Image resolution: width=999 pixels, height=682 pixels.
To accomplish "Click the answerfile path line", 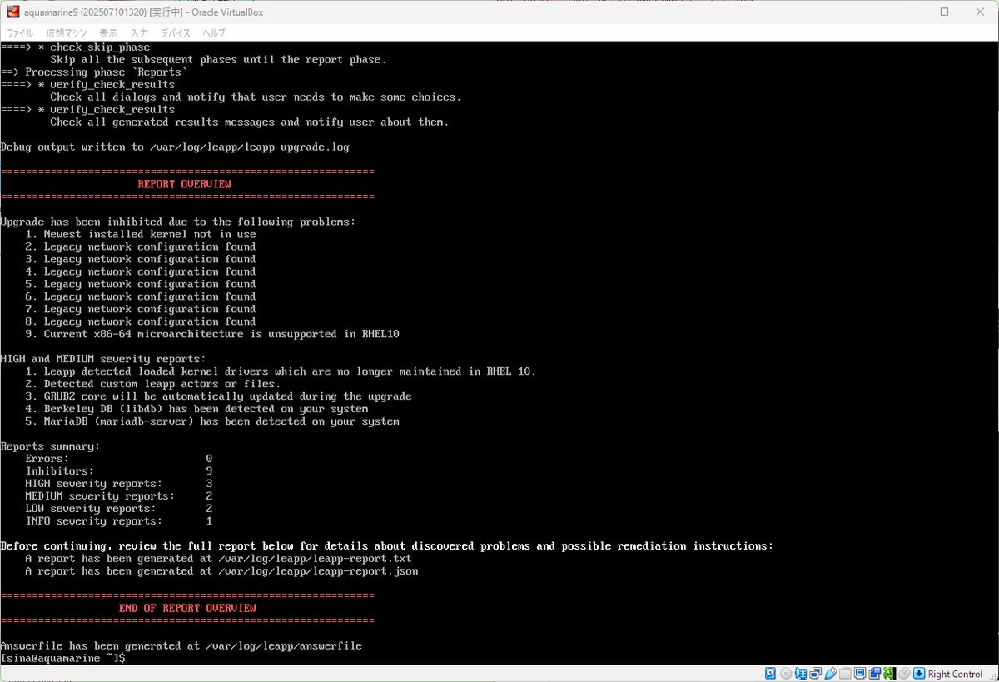I will [x=181, y=646].
